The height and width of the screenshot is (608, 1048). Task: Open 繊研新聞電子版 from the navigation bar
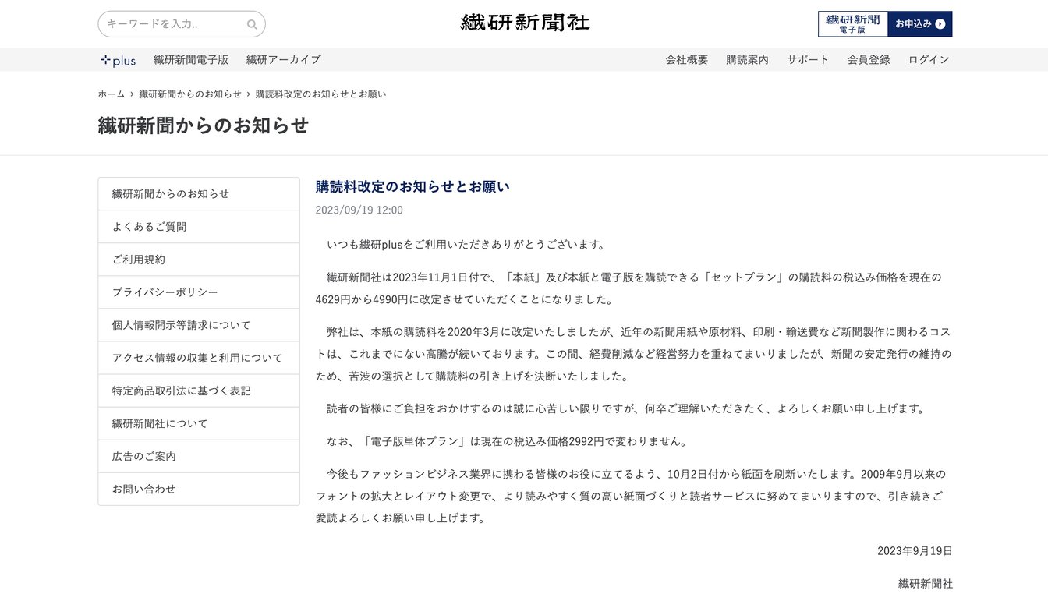191,59
